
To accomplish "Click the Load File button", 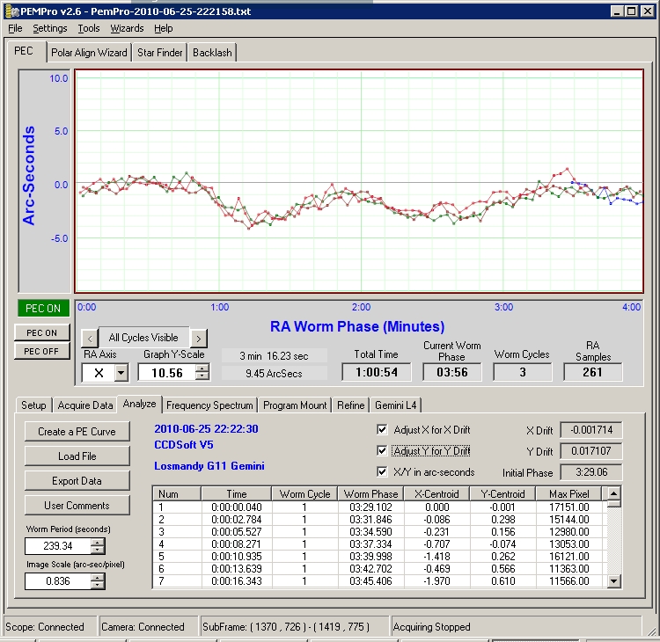I will [77, 456].
